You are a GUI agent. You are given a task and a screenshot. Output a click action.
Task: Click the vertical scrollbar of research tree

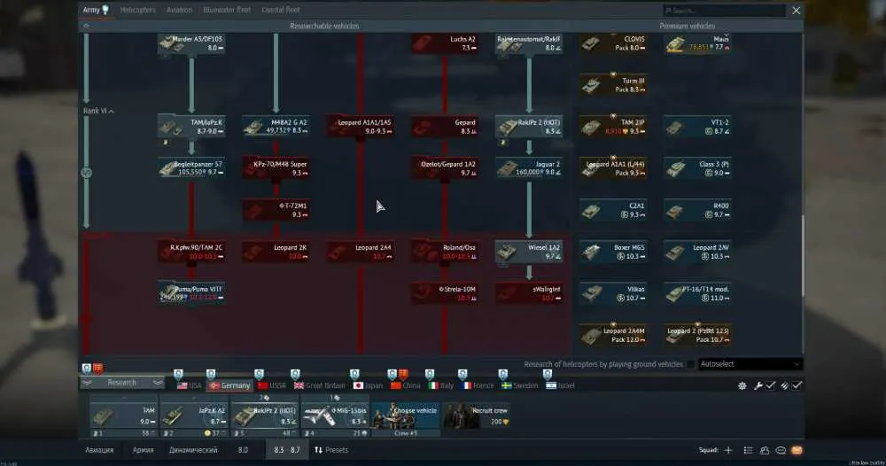[803, 254]
